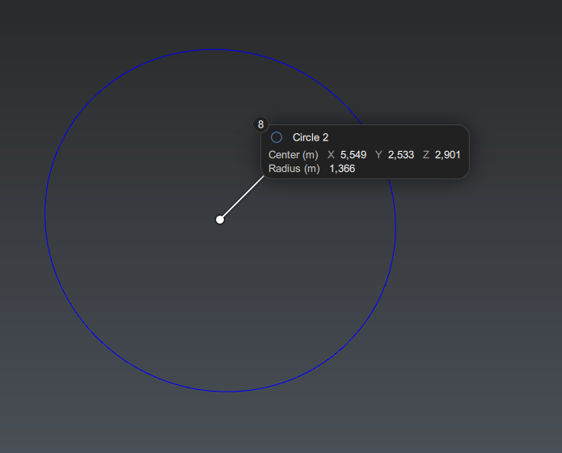Click the X axis letter in the Center row

click(331, 154)
